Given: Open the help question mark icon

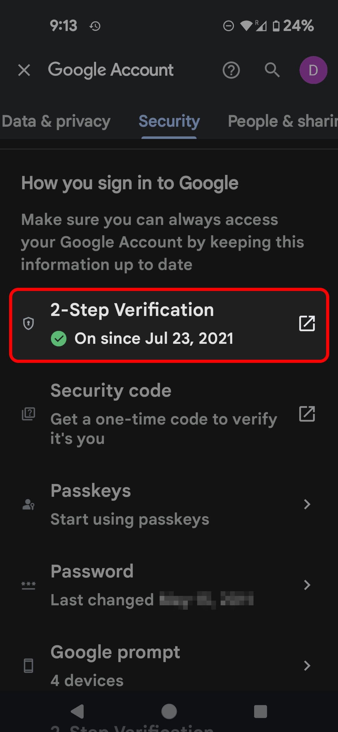Looking at the screenshot, I should [231, 70].
